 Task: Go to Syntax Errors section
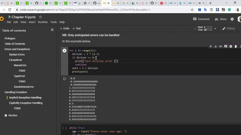(17, 54)
